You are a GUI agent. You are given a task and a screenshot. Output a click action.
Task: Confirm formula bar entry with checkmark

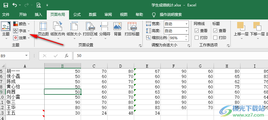[x=56, y=56]
